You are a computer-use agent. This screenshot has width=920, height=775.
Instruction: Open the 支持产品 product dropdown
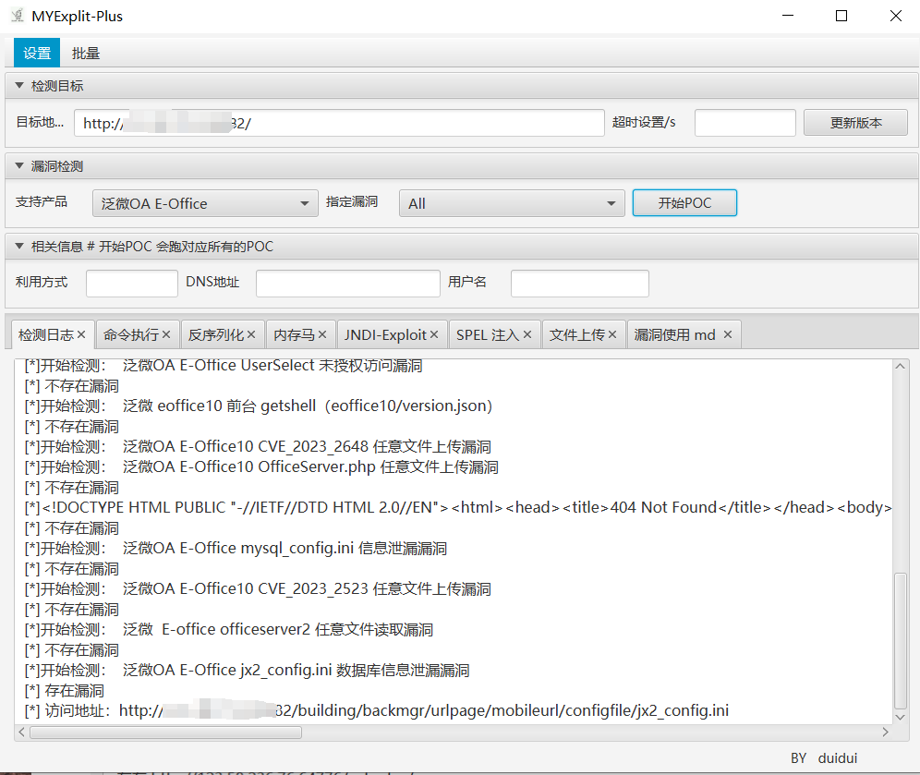click(205, 203)
